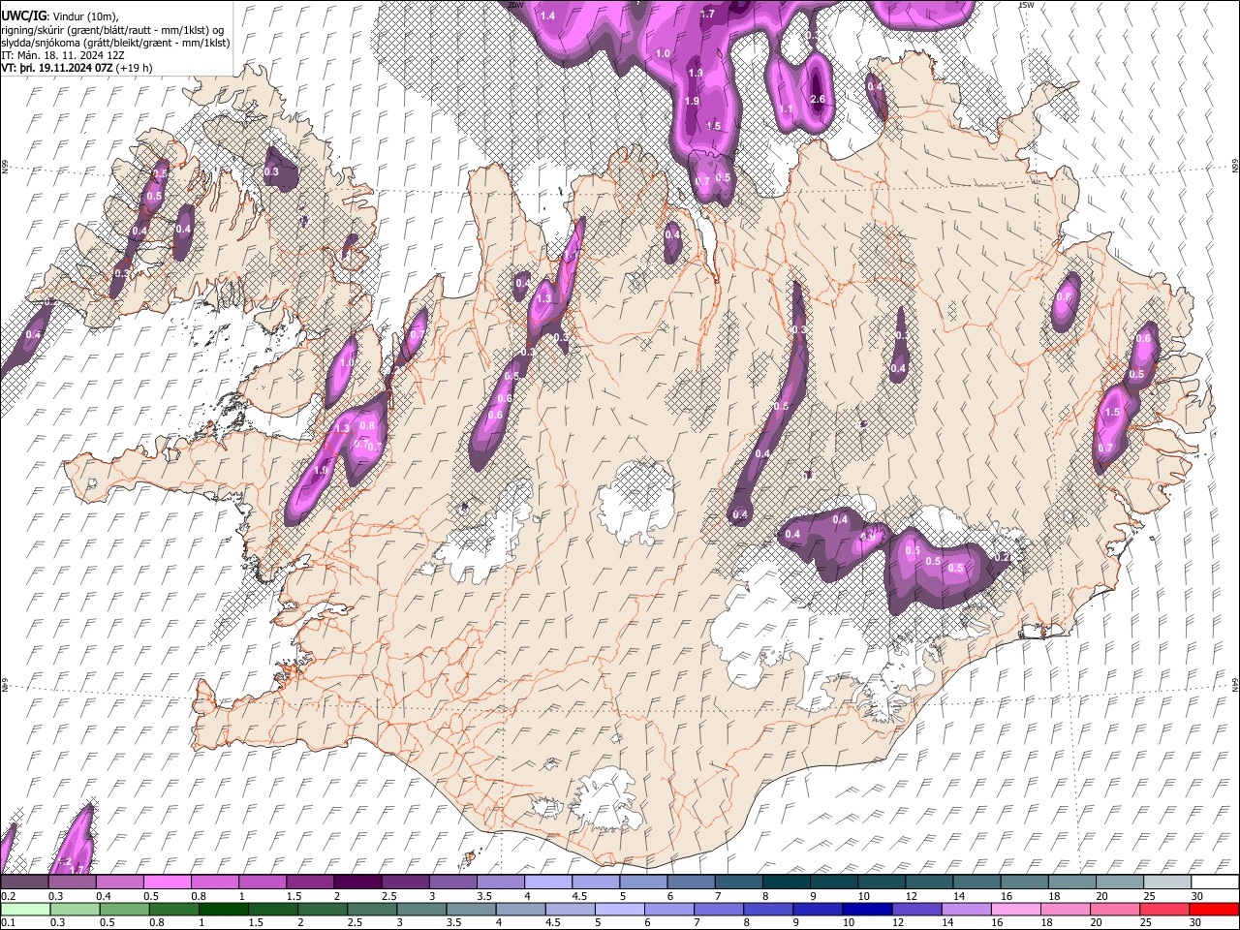
Task: Click the violet bottom-row swatch between 14 and 16
Action: [x=965, y=909]
